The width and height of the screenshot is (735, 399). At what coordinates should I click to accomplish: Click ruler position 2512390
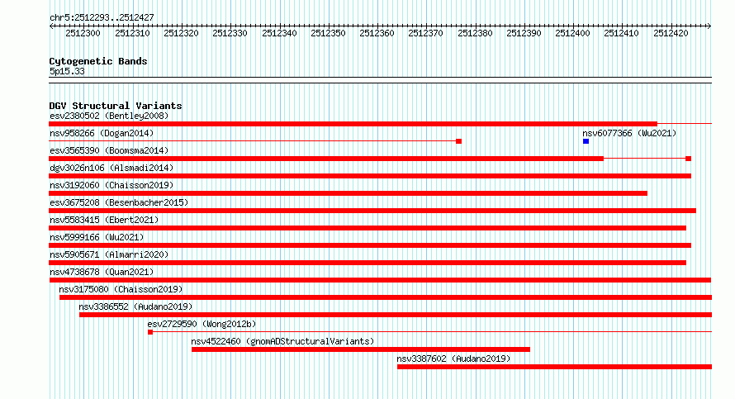click(524, 33)
